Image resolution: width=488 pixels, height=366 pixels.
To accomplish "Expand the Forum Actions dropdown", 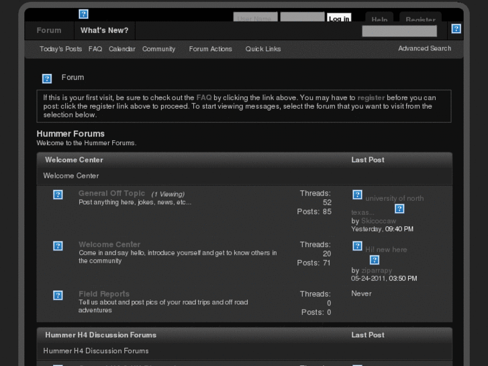I will click(210, 49).
